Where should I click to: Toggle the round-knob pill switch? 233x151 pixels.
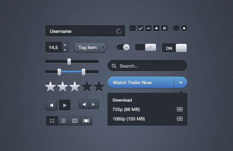(123, 47)
